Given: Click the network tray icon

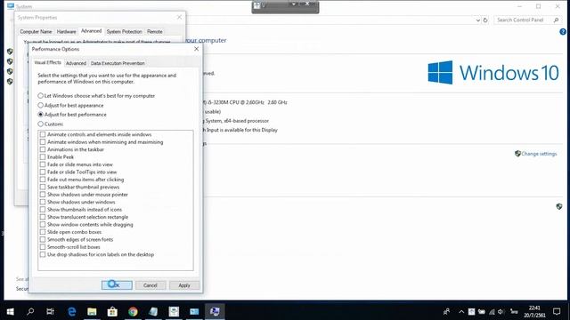Looking at the screenshot, I should click(x=492, y=312).
